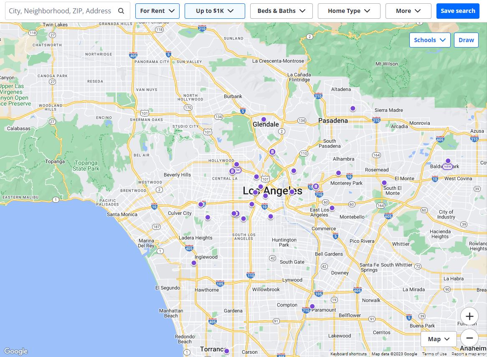Click the Google logo on the map
Screen dimensions: 487x357
coord(16,351)
